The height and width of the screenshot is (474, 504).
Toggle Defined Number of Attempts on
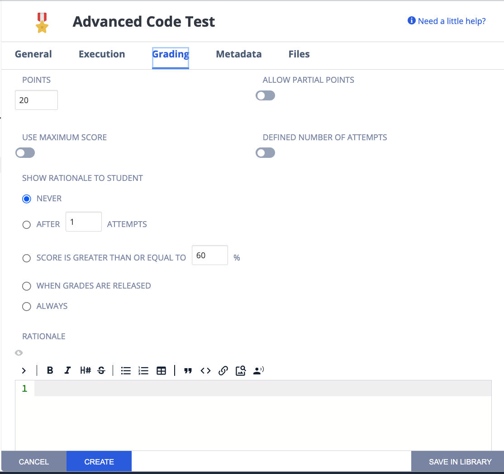click(265, 153)
